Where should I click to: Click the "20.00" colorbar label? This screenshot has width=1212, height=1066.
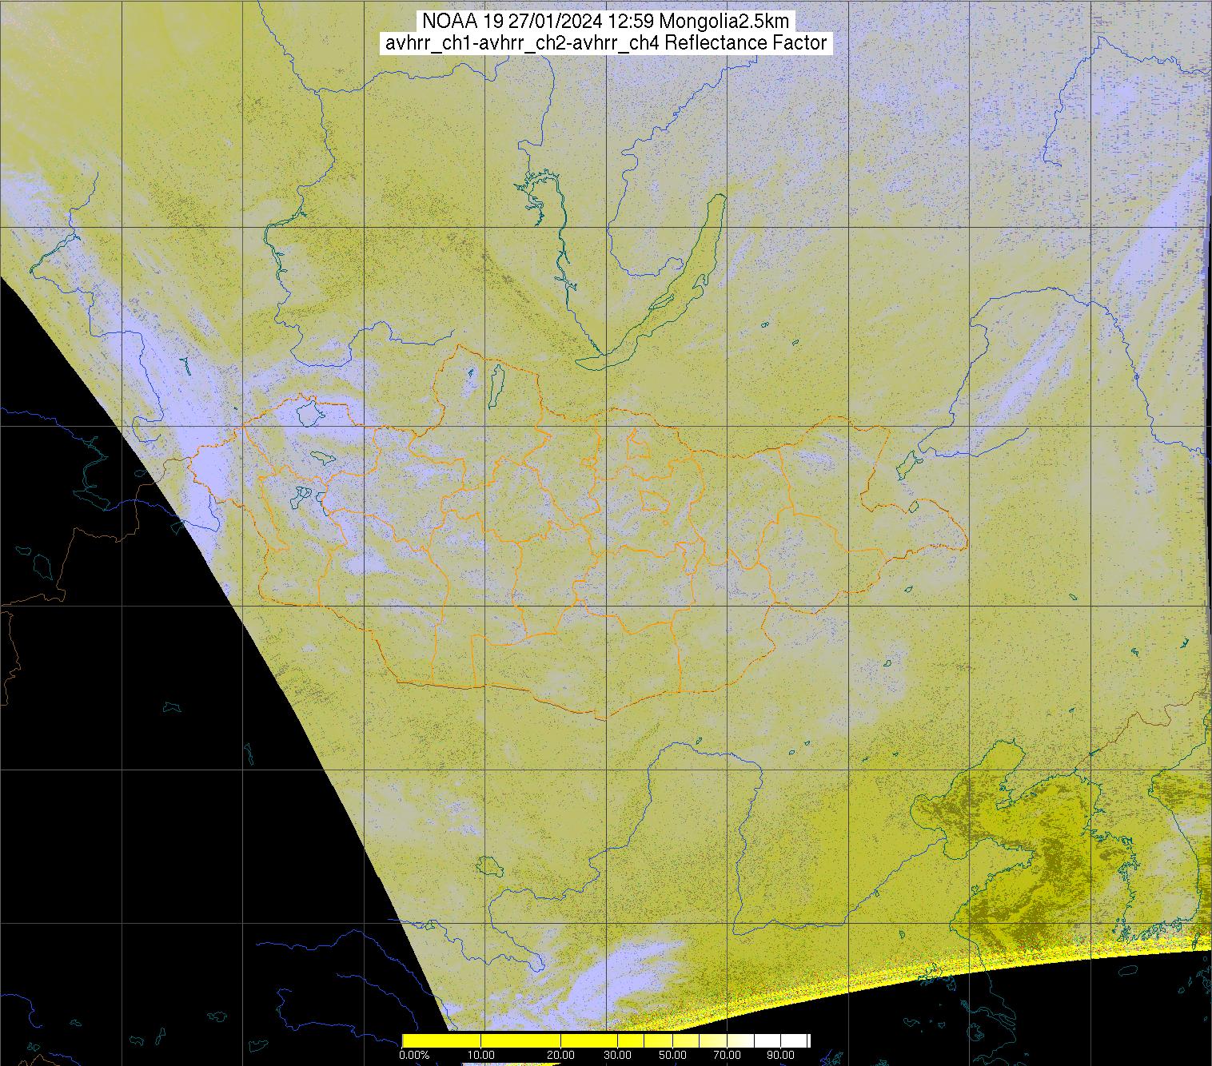[x=561, y=1055]
